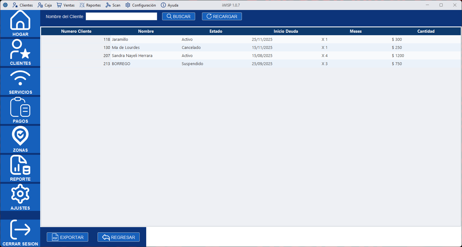Click the Recargar button
The height and width of the screenshot is (247, 462).
click(x=222, y=17)
